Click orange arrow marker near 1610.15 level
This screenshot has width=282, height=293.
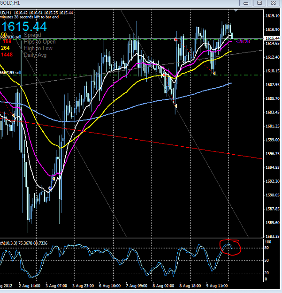point(214,73)
